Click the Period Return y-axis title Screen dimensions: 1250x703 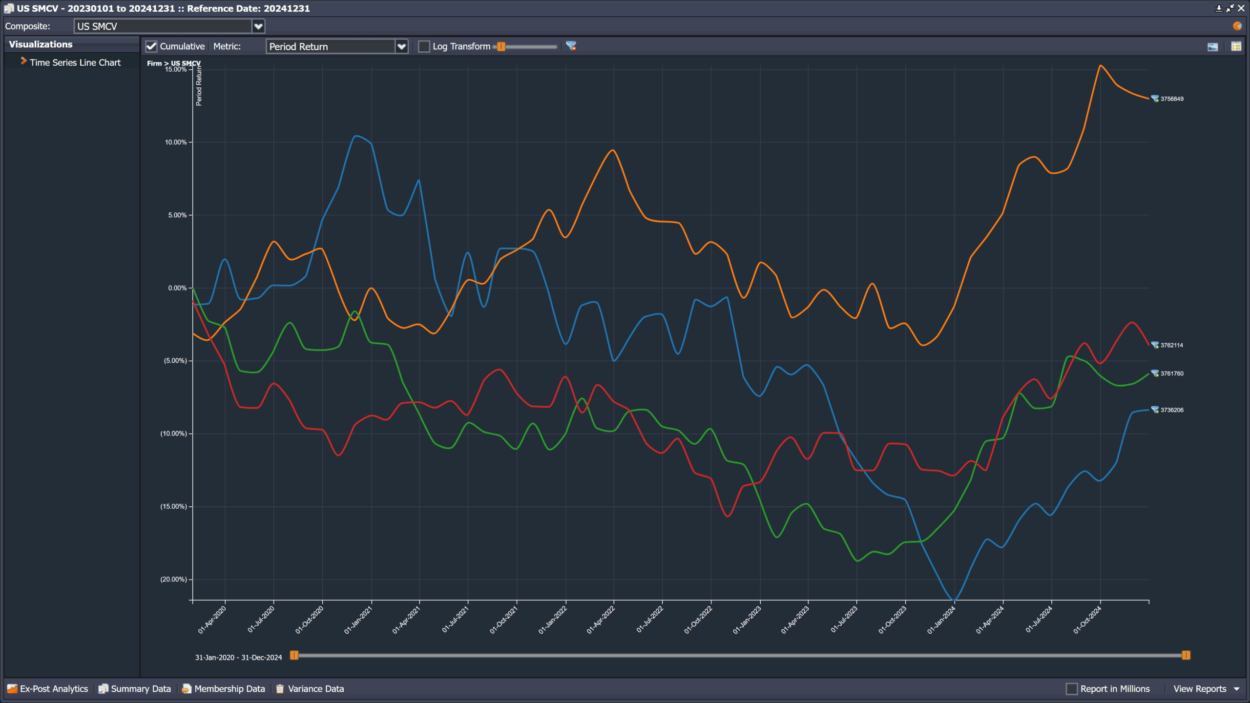[x=199, y=86]
